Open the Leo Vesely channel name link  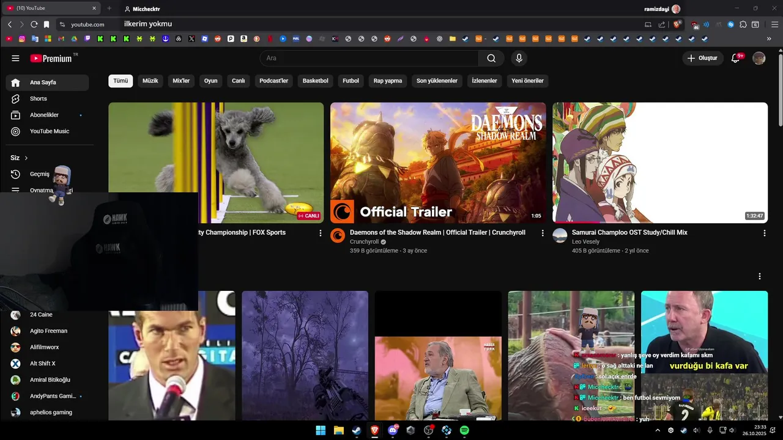click(585, 242)
